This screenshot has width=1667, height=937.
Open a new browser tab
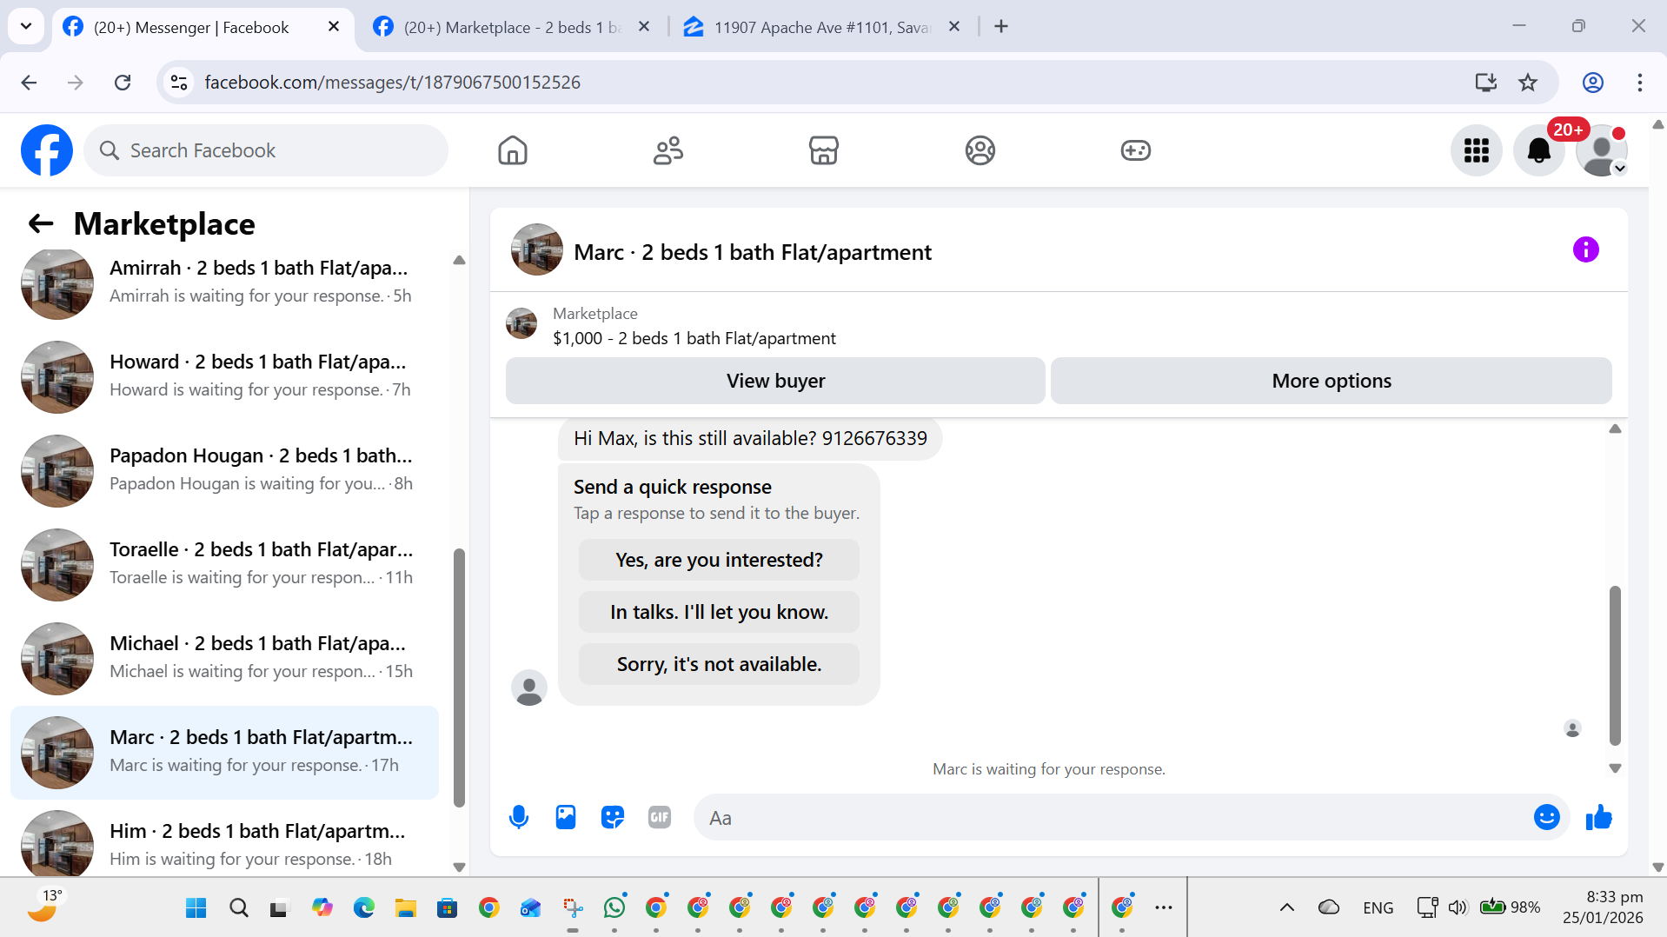tap(1001, 27)
